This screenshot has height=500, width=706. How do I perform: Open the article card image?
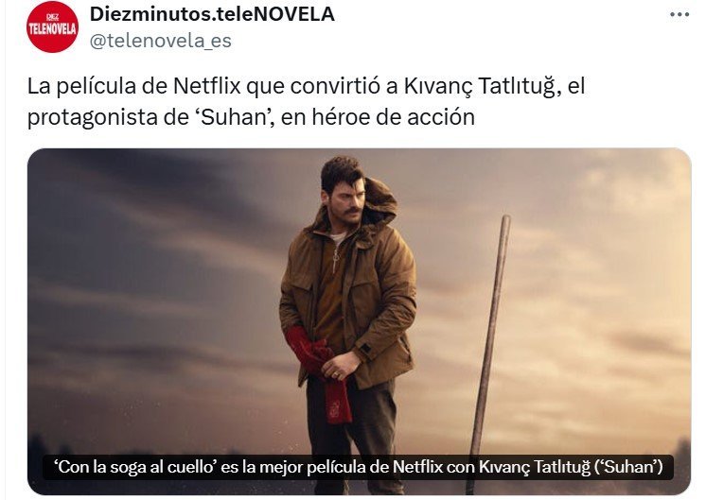(x=359, y=321)
